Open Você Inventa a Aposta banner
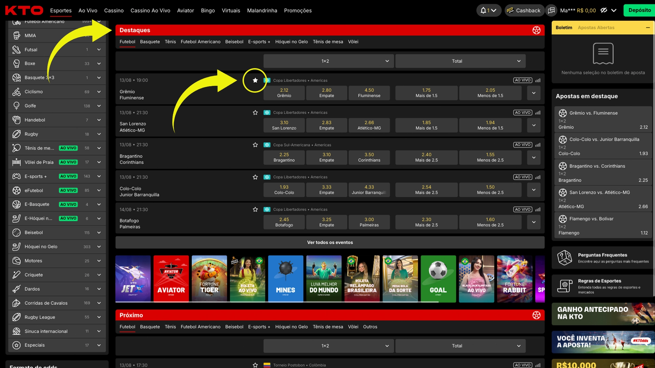This screenshot has height=368, width=655. [x=603, y=342]
